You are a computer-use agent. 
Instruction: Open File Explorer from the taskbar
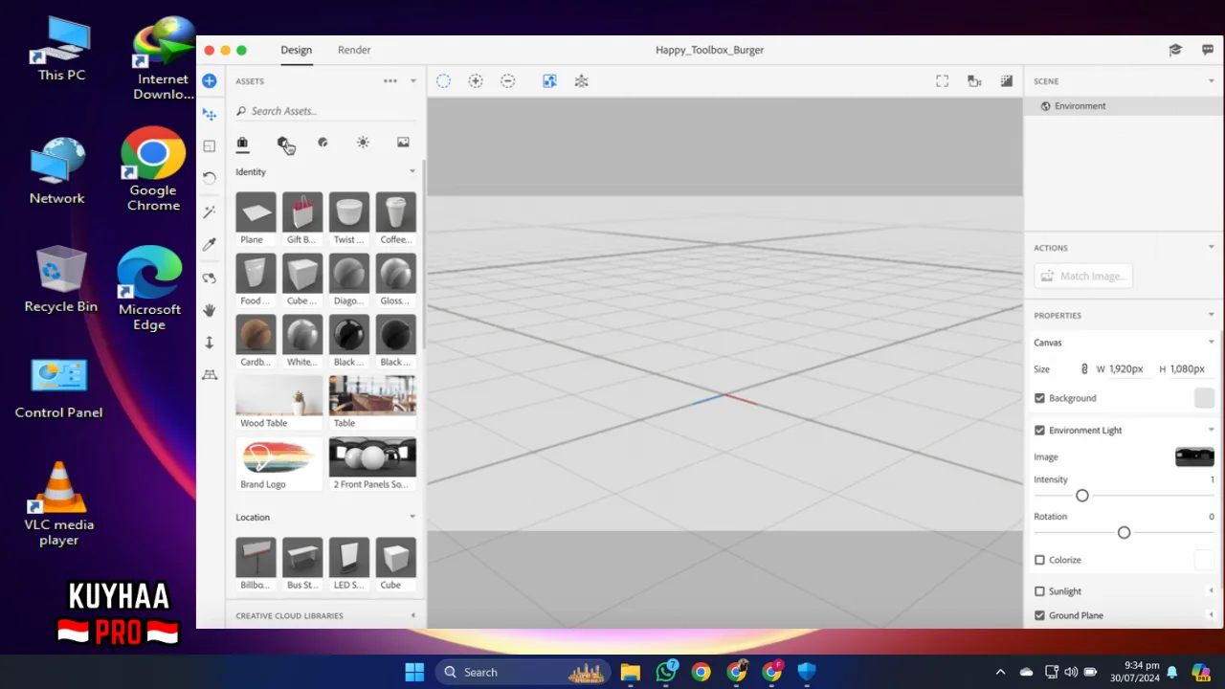click(630, 672)
